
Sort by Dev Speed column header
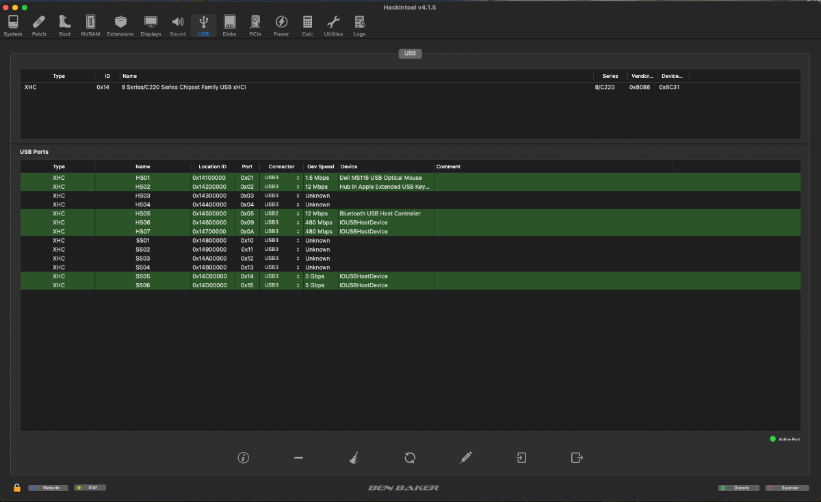click(320, 167)
